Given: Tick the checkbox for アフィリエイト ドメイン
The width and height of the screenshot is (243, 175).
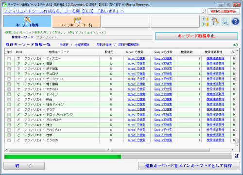Looking at the screenshot, I should 9,94.
